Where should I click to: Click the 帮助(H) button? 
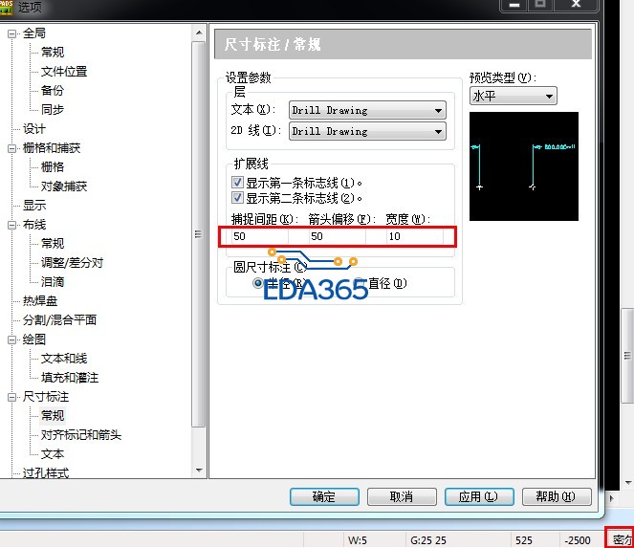(557, 496)
